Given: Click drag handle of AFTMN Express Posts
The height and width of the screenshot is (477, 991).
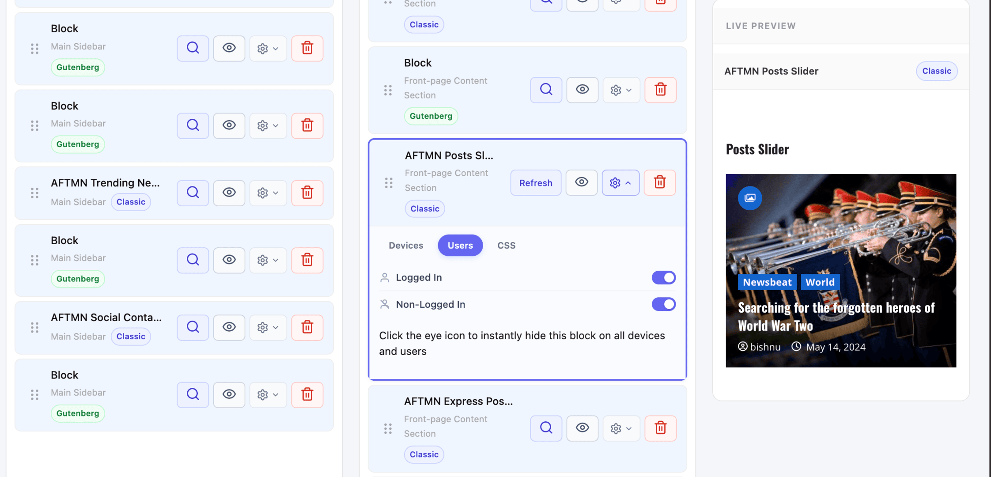Looking at the screenshot, I should coord(388,428).
